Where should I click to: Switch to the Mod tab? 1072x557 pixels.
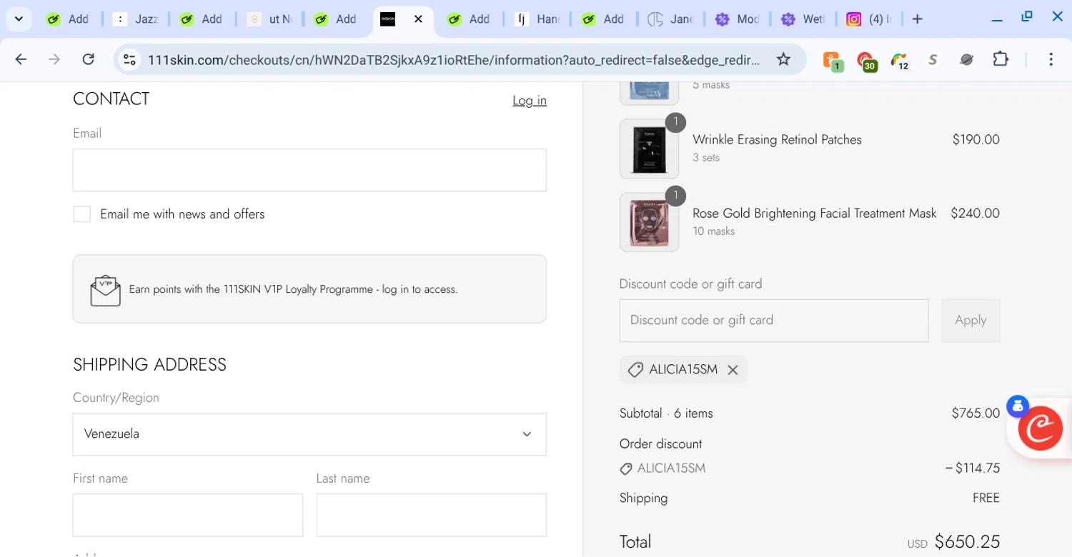coord(738,19)
